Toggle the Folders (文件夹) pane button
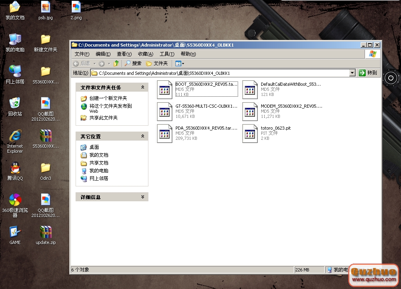This screenshot has width=401, height=289. pyautogui.click(x=157, y=63)
